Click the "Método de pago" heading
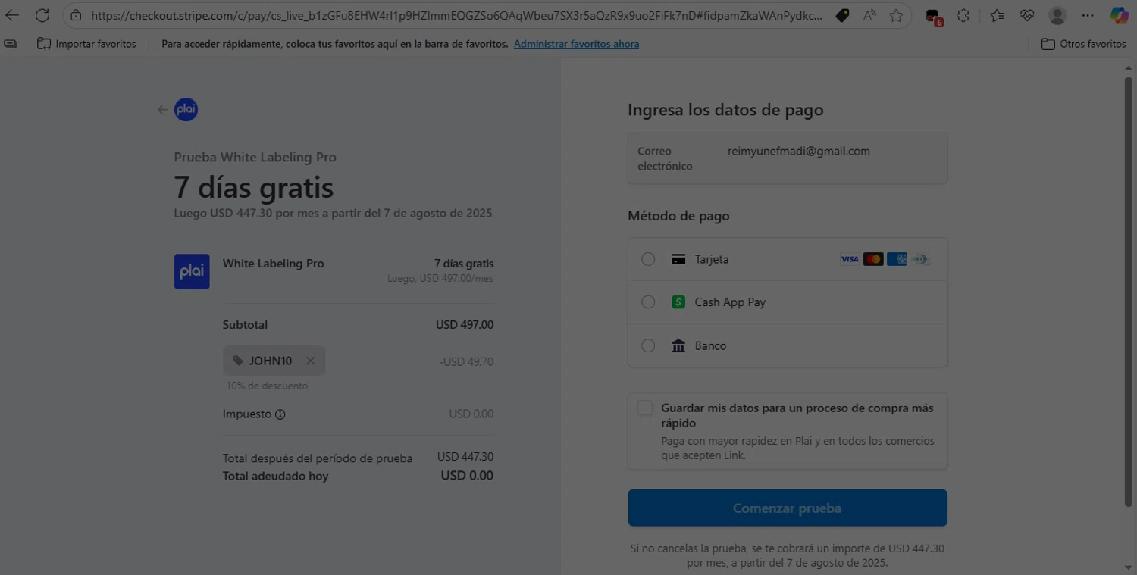Image resolution: width=1137 pixels, height=575 pixels. [678, 216]
